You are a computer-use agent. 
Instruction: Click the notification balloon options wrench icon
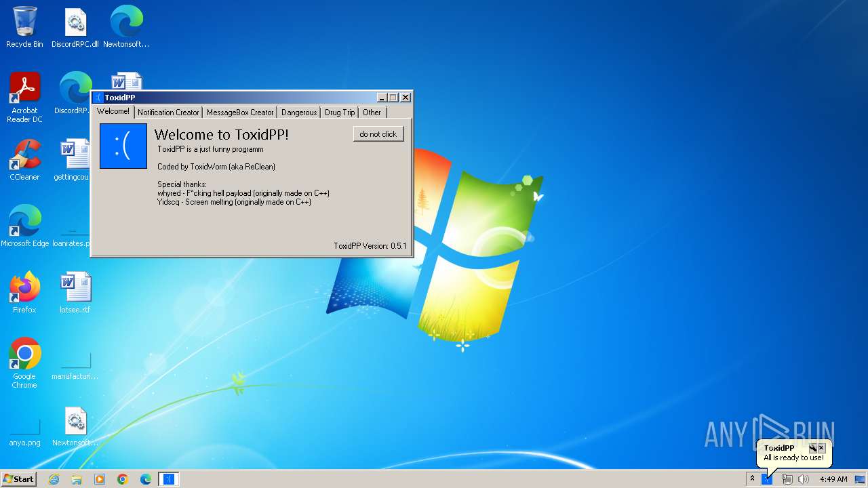coord(812,448)
